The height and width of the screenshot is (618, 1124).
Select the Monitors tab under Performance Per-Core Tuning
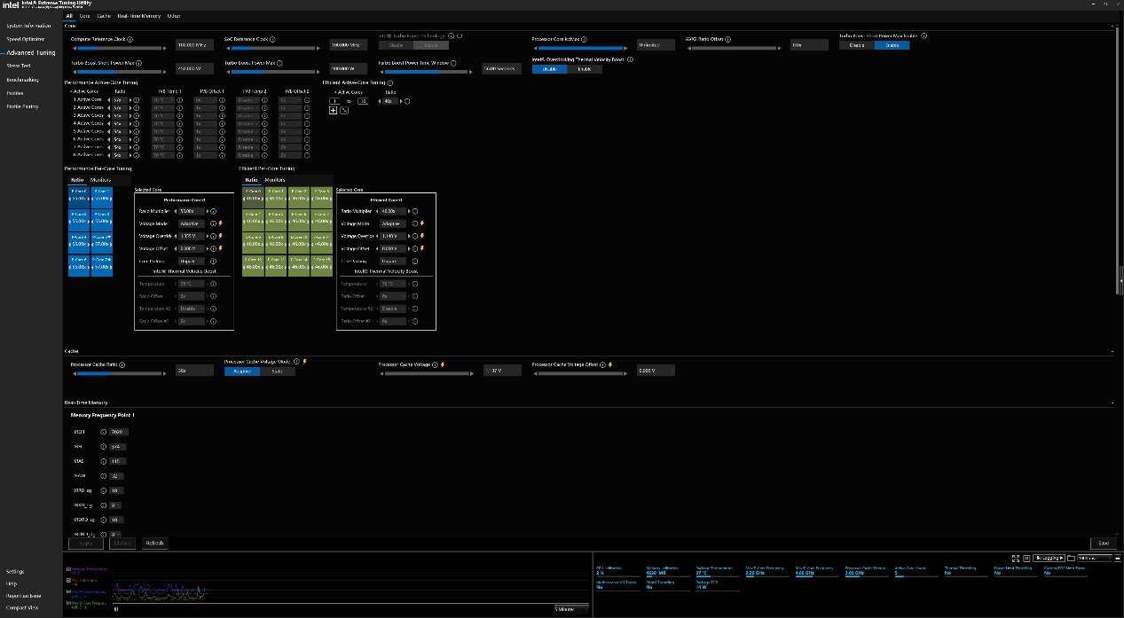click(100, 179)
